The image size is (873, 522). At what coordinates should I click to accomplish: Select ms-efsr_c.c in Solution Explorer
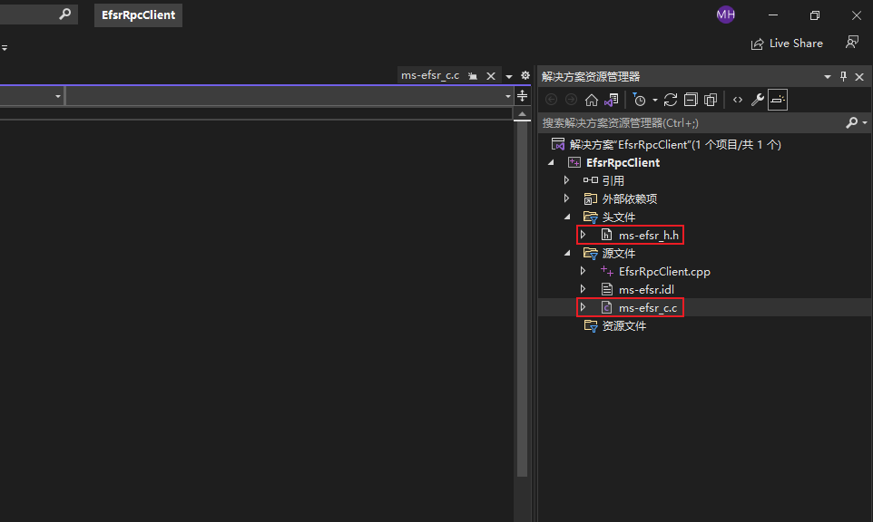tap(648, 308)
